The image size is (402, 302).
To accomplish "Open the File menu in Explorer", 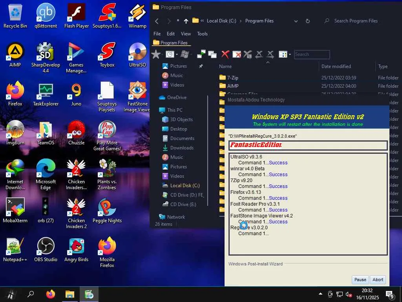I will (x=157, y=34).
